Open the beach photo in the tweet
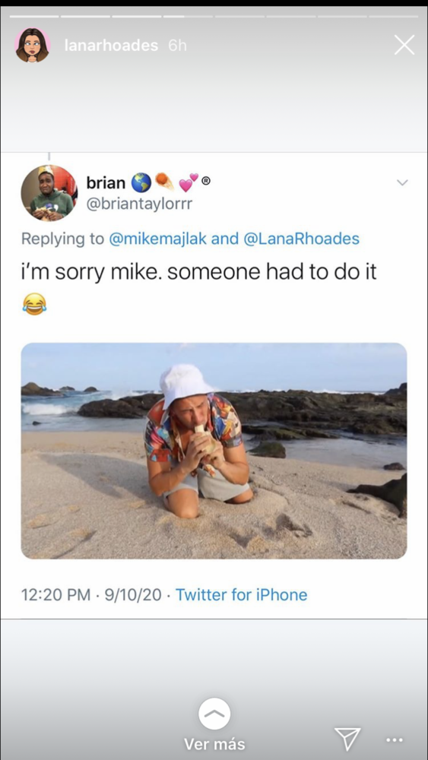 214,451
